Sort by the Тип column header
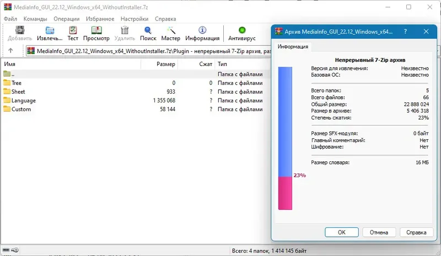This screenshot has height=256, width=441. pyautogui.click(x=243, y=64)
